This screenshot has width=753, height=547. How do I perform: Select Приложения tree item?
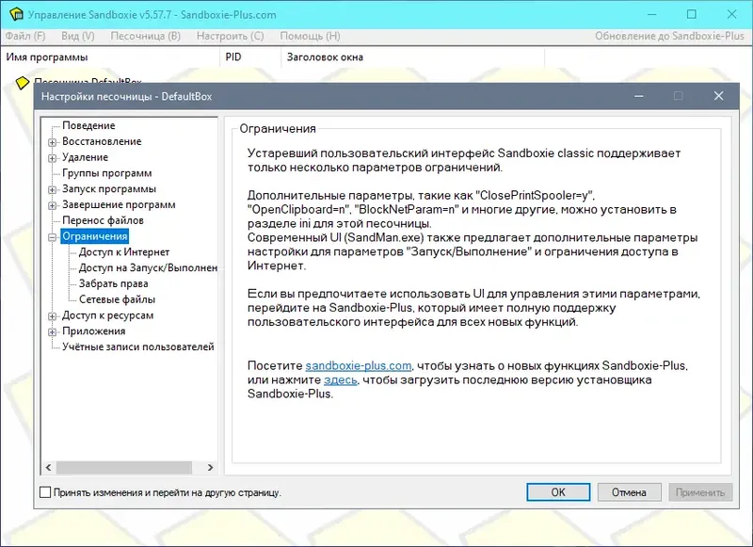(x=93, y=331)
